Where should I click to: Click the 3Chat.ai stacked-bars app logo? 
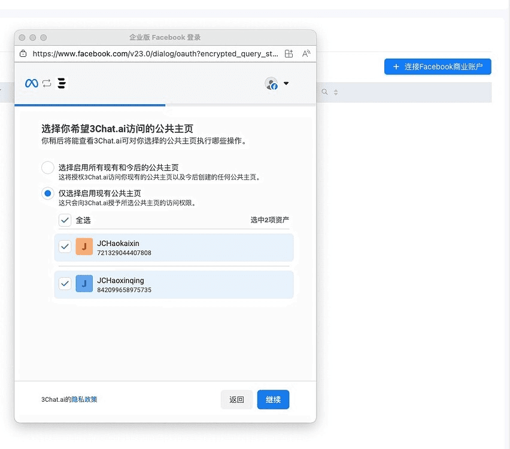[62, 83]
